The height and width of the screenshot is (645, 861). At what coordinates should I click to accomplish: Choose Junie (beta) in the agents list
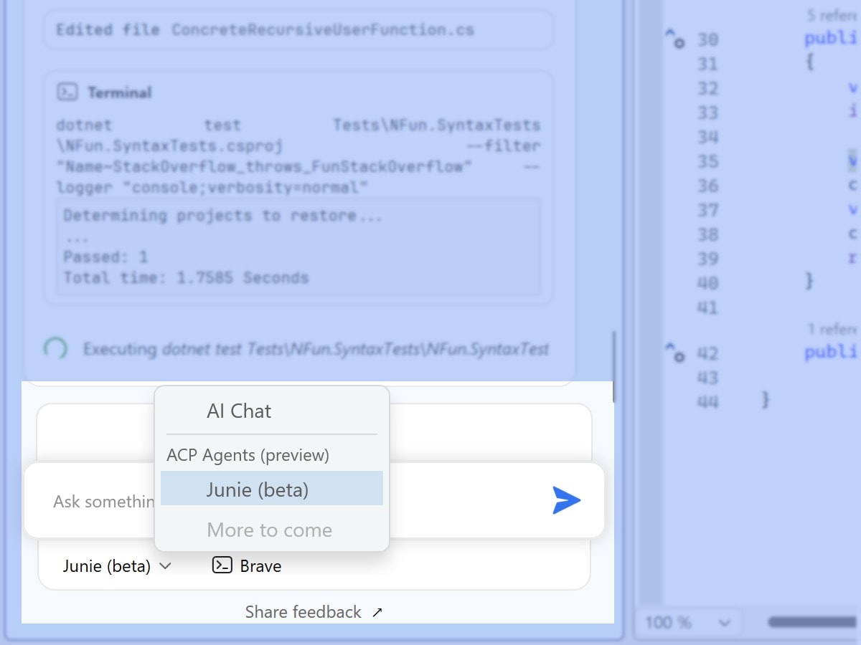(272, 489)
